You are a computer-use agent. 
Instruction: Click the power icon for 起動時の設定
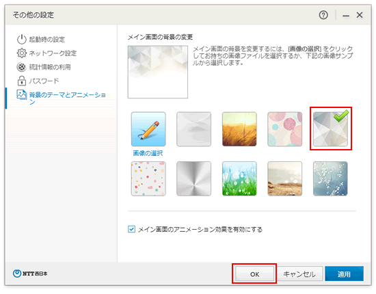point(22,40)
